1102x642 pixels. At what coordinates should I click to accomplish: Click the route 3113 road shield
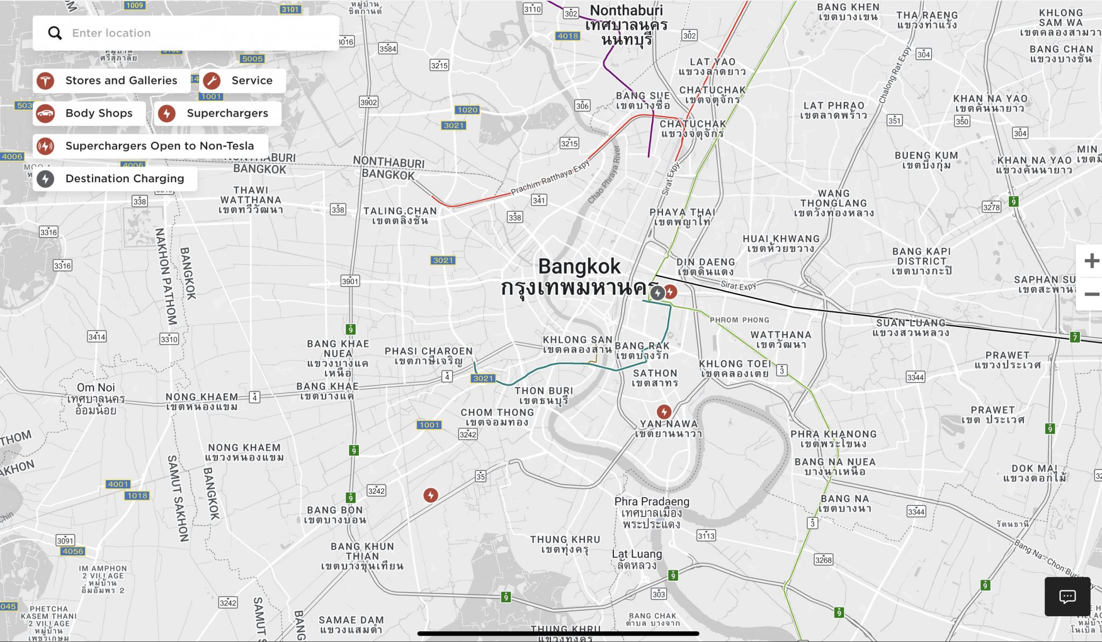[707, 536]
